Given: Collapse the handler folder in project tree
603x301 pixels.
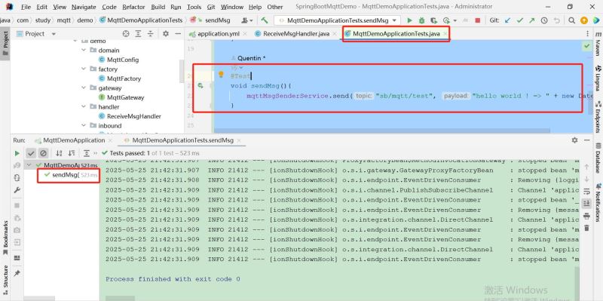Looking at the screenshot, I should [x=84, y=106].
